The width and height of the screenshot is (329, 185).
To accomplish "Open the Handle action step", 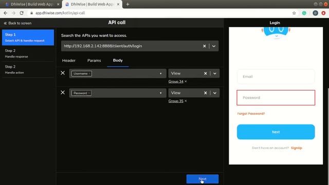I will (28, 69).
